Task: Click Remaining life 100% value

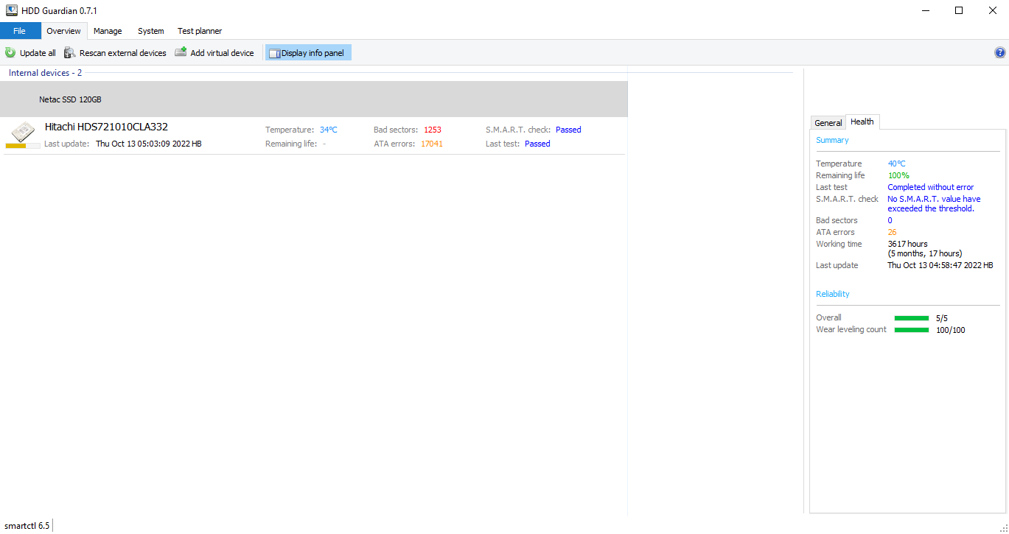Action: click(x=898, y=175)
